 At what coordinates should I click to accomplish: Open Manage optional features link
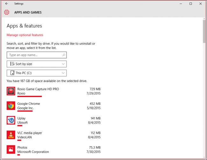(25, 35)
